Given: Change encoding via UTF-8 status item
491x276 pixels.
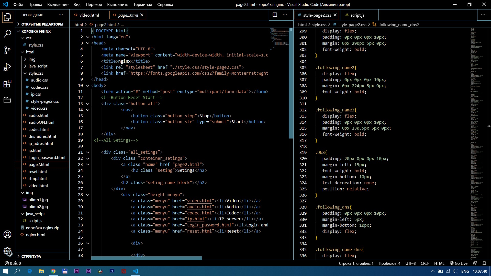Looking at the screenshot, I should tap(410, 263).
